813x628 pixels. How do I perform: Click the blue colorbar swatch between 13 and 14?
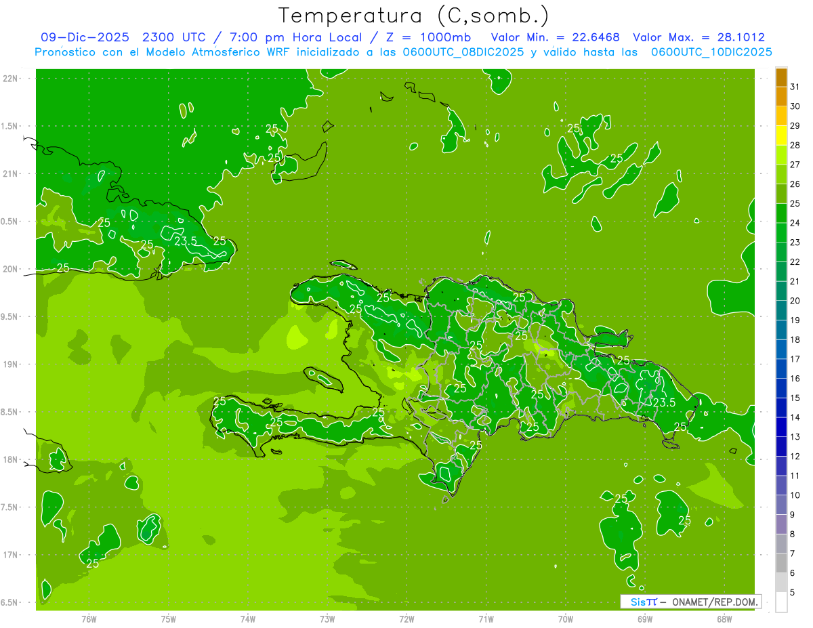tap(781, 427)
